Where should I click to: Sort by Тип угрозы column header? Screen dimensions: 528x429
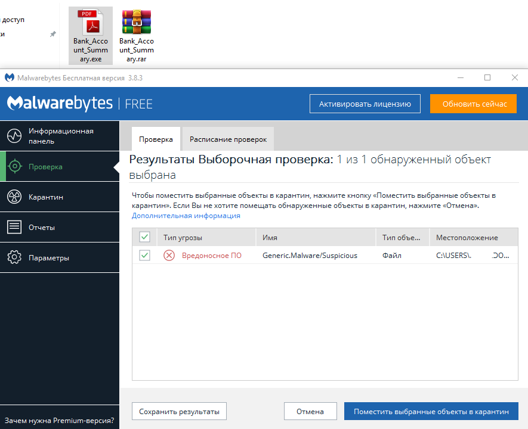coord(206,237)
